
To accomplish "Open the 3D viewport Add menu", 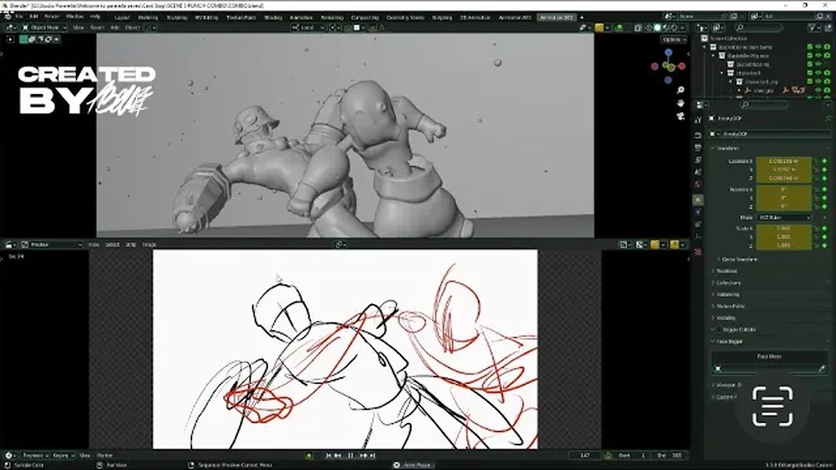I will (x=115, y=28).
